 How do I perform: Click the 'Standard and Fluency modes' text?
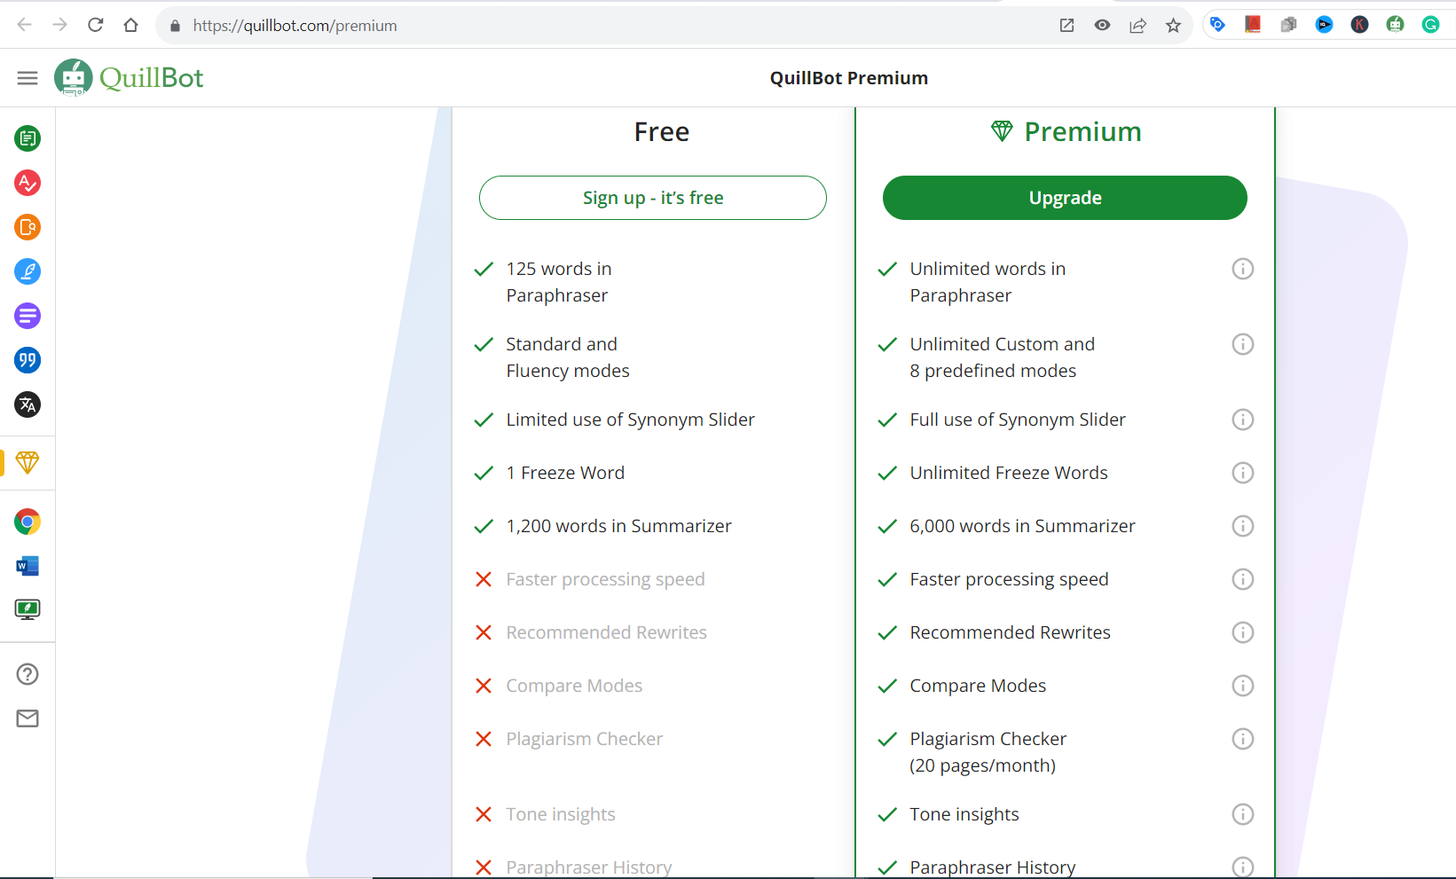click(x=568, y=357)
